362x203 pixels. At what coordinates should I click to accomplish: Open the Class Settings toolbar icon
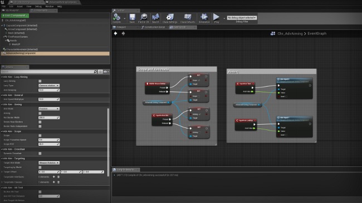coord(170,18)
